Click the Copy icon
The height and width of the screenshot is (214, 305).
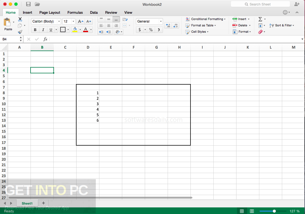pos(20,26)
